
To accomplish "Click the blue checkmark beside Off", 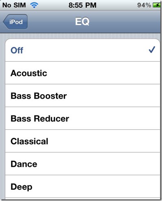I will [x=152, y=50].
